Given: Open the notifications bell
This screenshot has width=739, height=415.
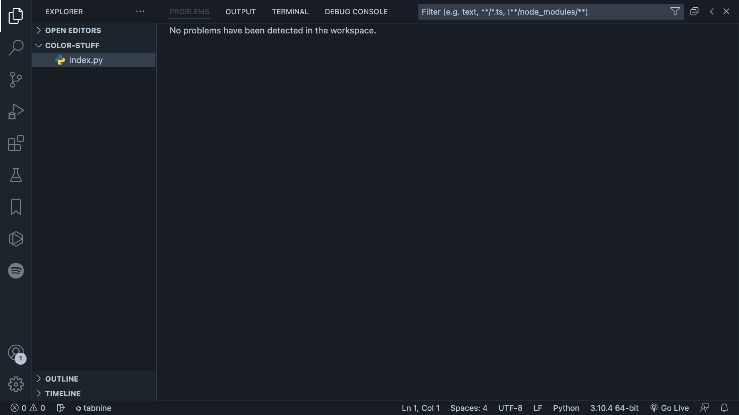Looking at the screenshot, I should click(725, 408).
